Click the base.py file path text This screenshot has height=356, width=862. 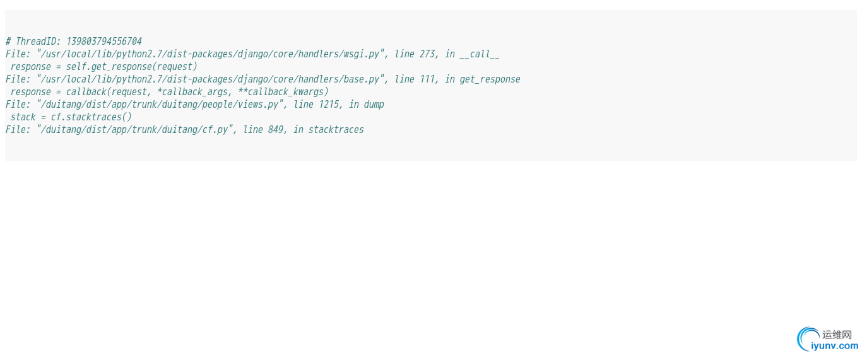pos(211,79)
